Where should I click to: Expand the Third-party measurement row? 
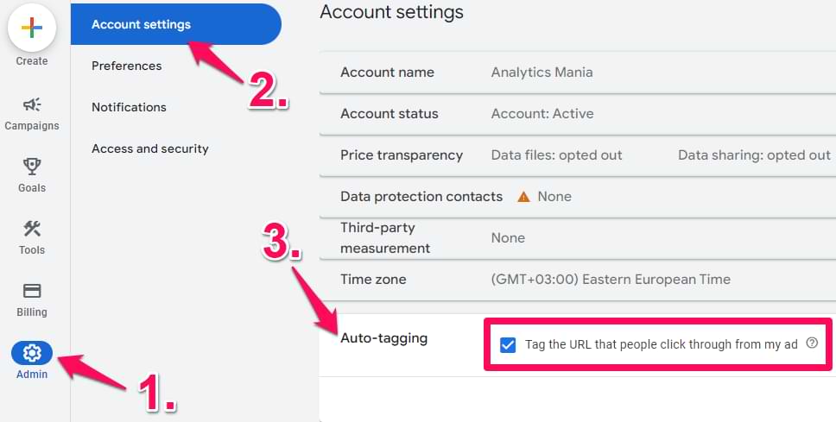(x=578, y=238)
